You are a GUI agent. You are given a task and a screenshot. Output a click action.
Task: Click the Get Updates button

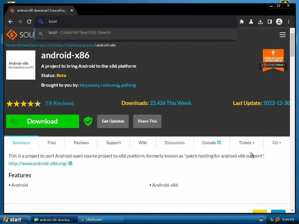pos(113,121)
